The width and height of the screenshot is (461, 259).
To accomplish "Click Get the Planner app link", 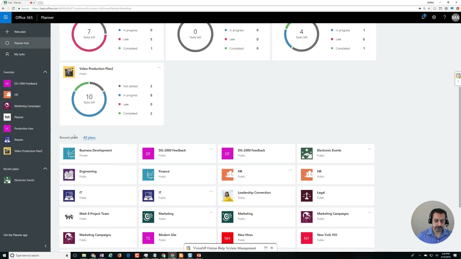I will [15, 235].
